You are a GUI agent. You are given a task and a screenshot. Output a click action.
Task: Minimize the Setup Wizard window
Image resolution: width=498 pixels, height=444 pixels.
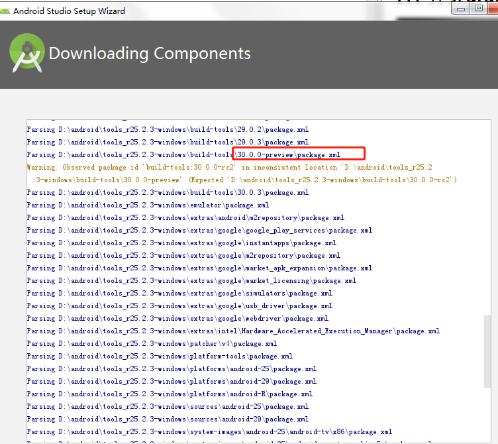coord(461,9)
